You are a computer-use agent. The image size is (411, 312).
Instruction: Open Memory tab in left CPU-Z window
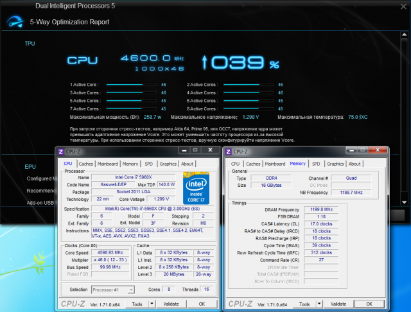coord(130,164)
